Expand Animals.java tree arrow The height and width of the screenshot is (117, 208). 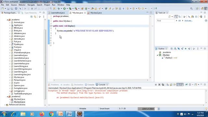(x=10, y=22)
